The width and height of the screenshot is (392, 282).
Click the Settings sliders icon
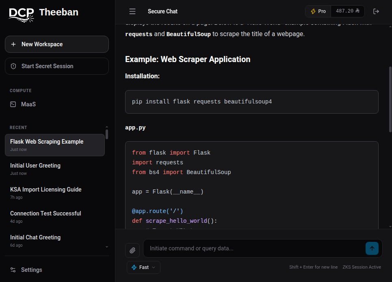coord(13,270)
